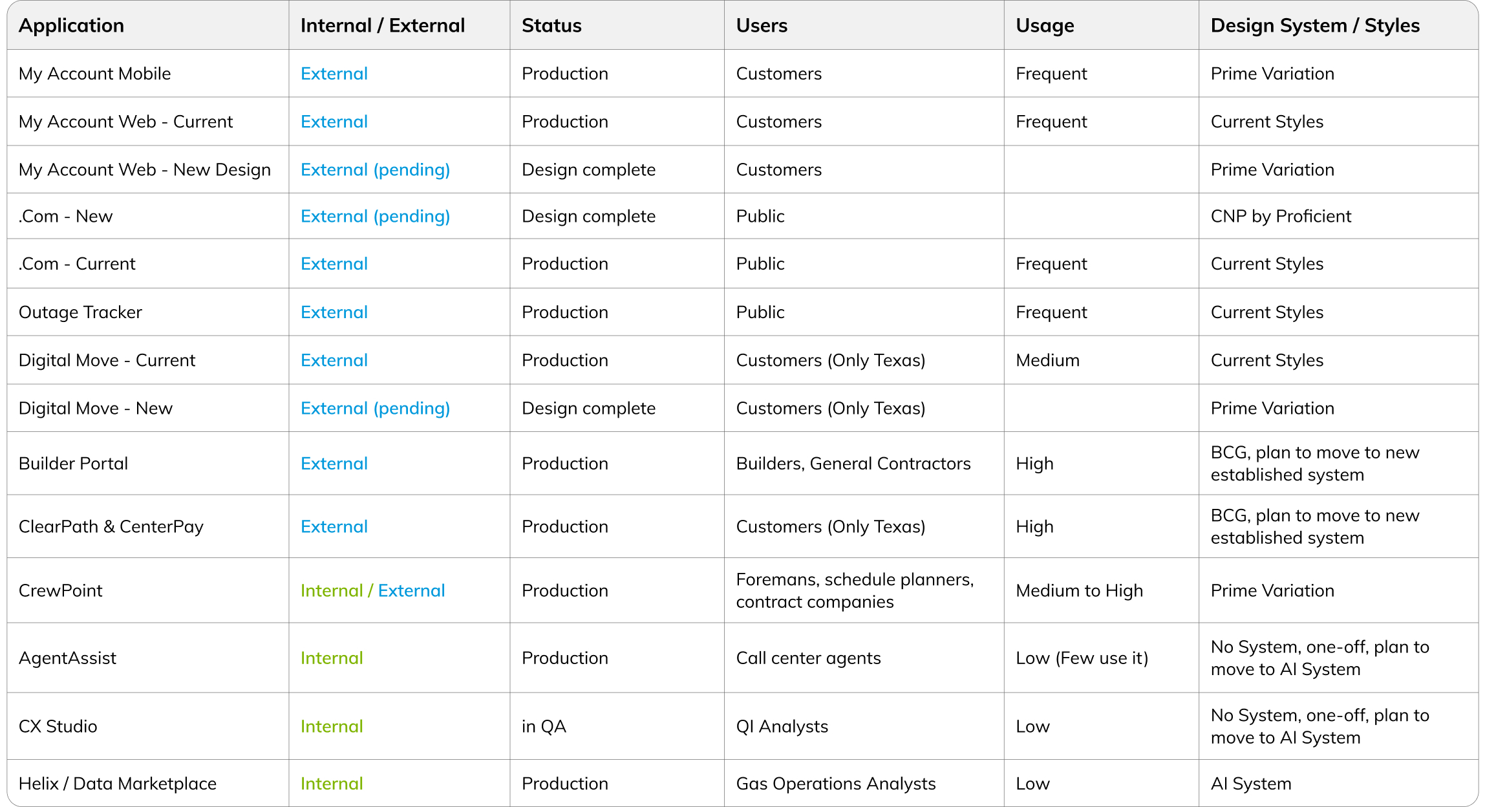Click Internal / External in CrewPoint row
The width and height of the screenshot is (1485, 807).
(x=372, y=590)
